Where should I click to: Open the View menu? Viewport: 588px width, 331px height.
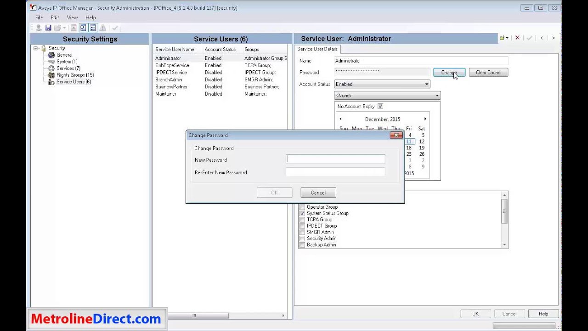pos(72,17)
